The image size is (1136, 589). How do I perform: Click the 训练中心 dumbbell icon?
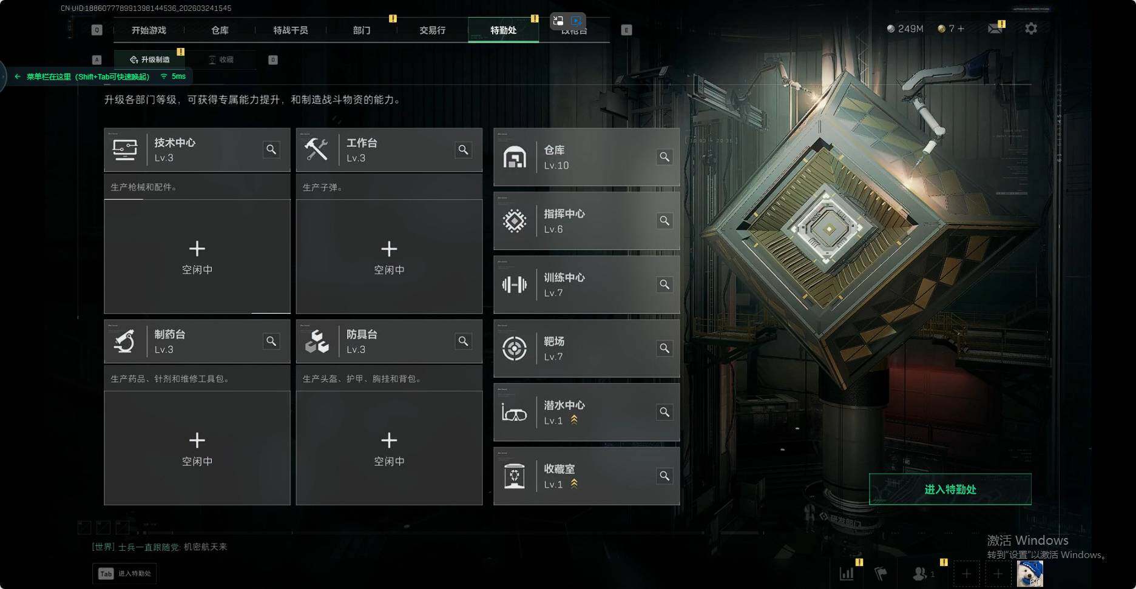click(515, 284)
